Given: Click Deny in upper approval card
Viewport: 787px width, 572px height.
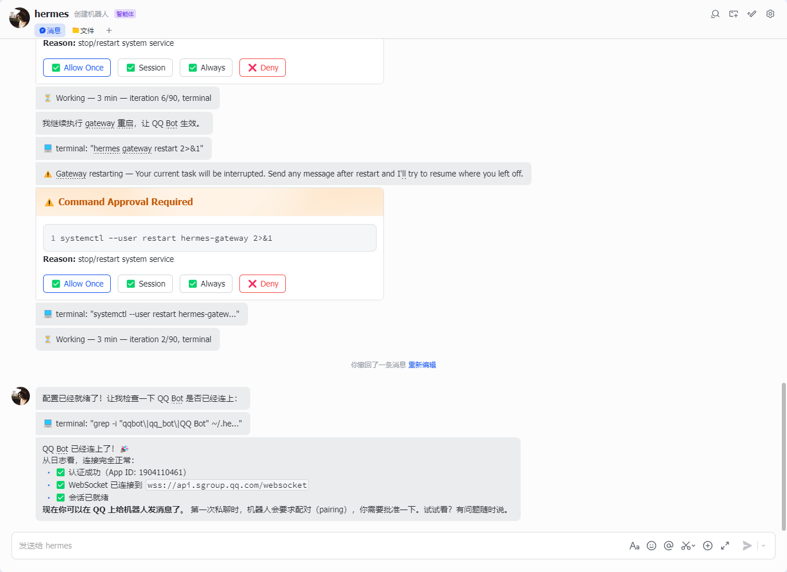Looking at the screenshot, I should (x=262, y=68).
